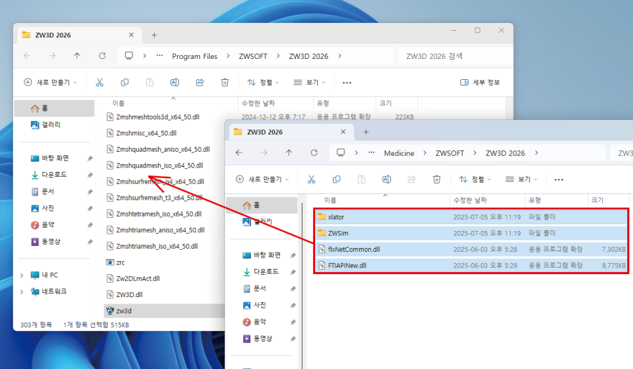
Task: Toggle 세부 정보 details pane button
Action: (x=480, y=82)
